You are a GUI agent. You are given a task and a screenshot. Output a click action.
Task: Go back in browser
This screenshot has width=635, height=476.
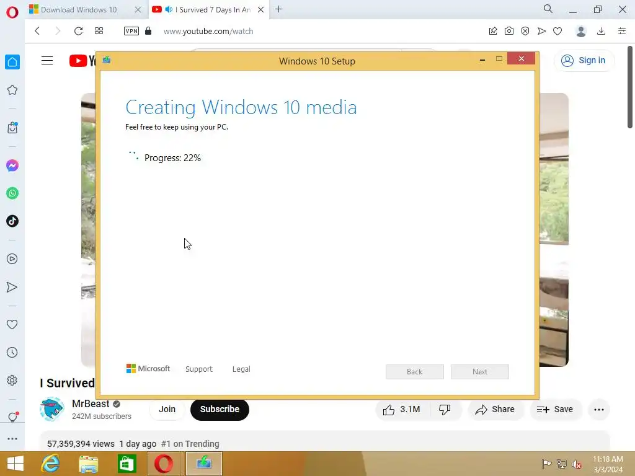pyautogui.click(x=37, y=31)
